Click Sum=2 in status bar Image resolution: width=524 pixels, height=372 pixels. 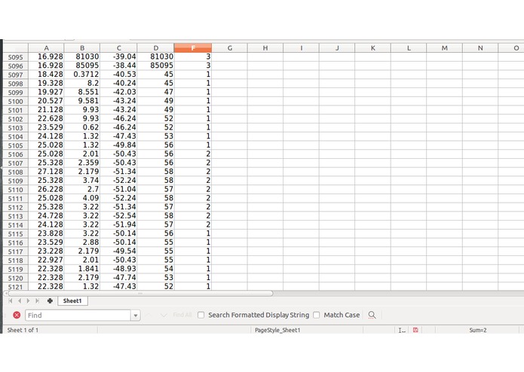[x=477, y=330]
